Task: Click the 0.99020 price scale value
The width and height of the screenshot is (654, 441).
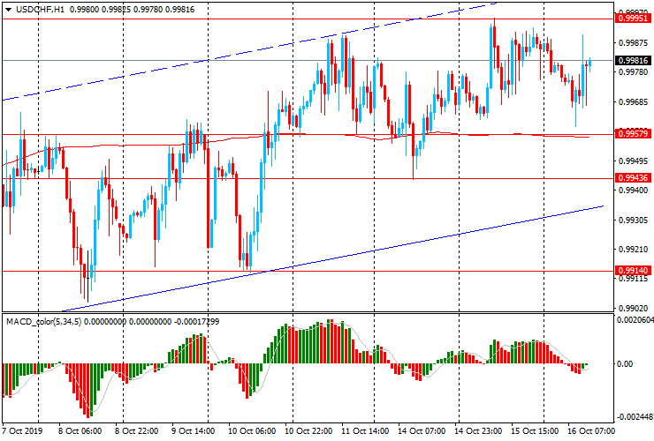Action: coord(634,309)
